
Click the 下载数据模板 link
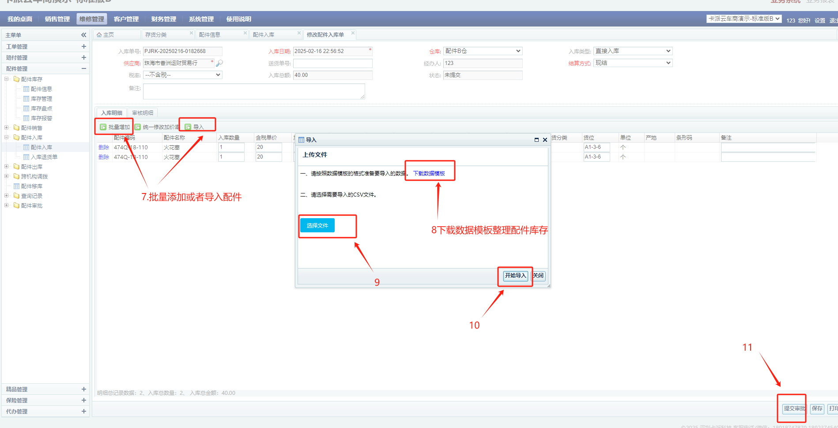[x=429, y=174]
